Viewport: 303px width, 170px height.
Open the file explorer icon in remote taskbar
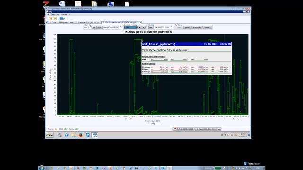[x=74, y=135]
